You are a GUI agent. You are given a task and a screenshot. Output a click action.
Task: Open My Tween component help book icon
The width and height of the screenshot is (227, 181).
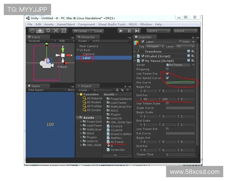click(188, 60)
